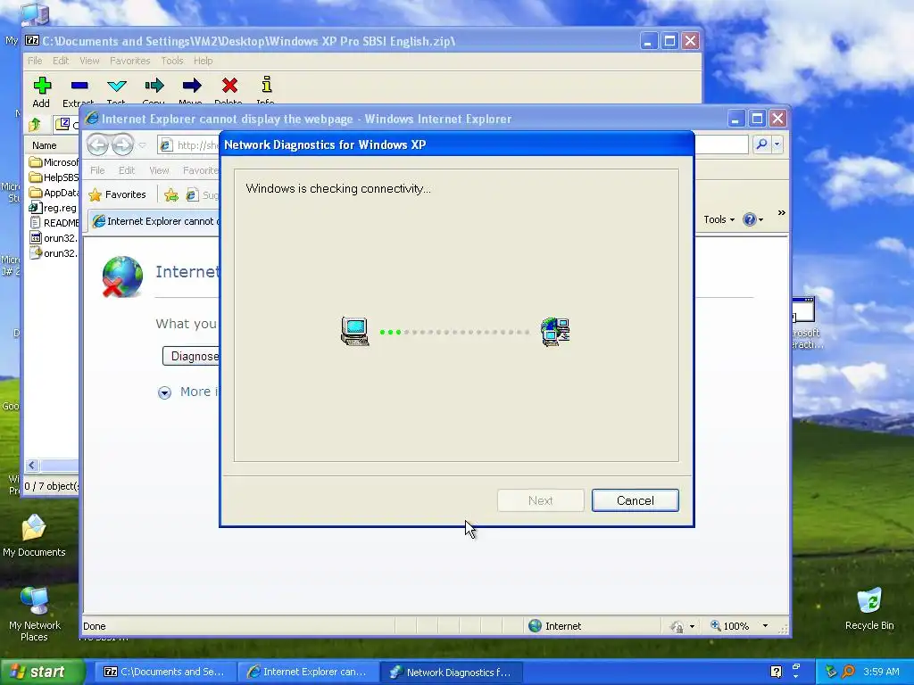Click the Move icon in 7-Zip toolbar
The width and height of the screenshot is (914, 685).
pyautogui.click(x=191, y=86)
